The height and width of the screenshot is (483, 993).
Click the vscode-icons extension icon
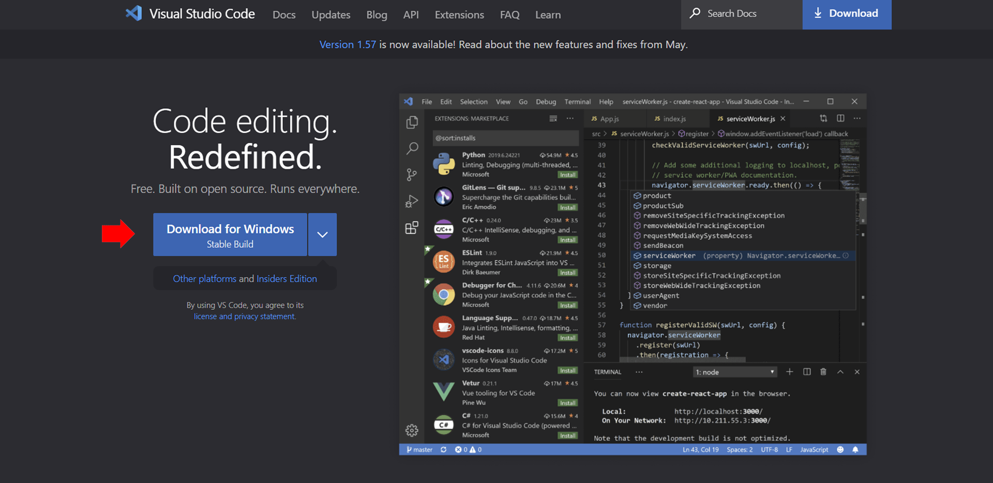tap(444, 359)
